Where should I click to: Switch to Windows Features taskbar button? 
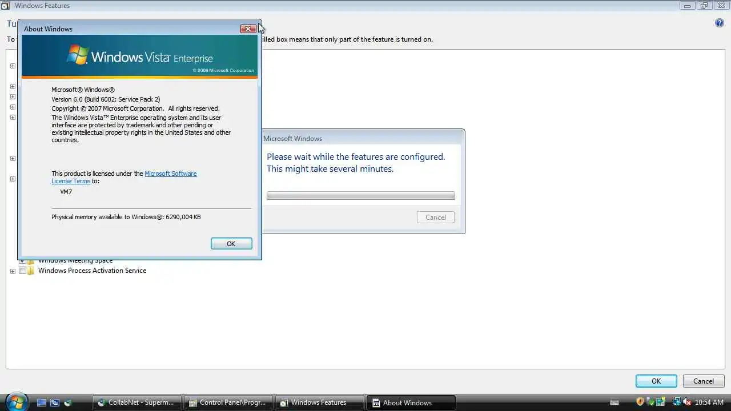319,402
